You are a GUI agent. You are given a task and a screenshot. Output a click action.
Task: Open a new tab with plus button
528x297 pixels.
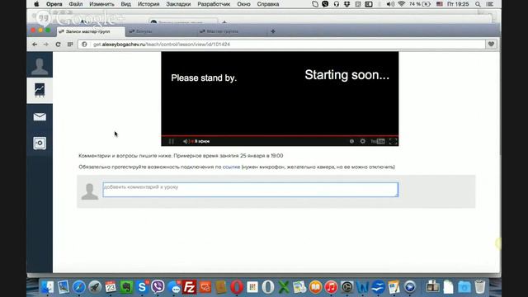tap(273, 31)
